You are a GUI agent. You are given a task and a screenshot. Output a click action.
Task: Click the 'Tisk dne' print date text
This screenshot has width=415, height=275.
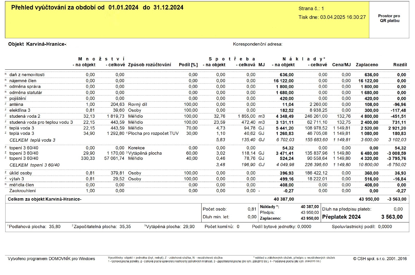coord(332,17)
